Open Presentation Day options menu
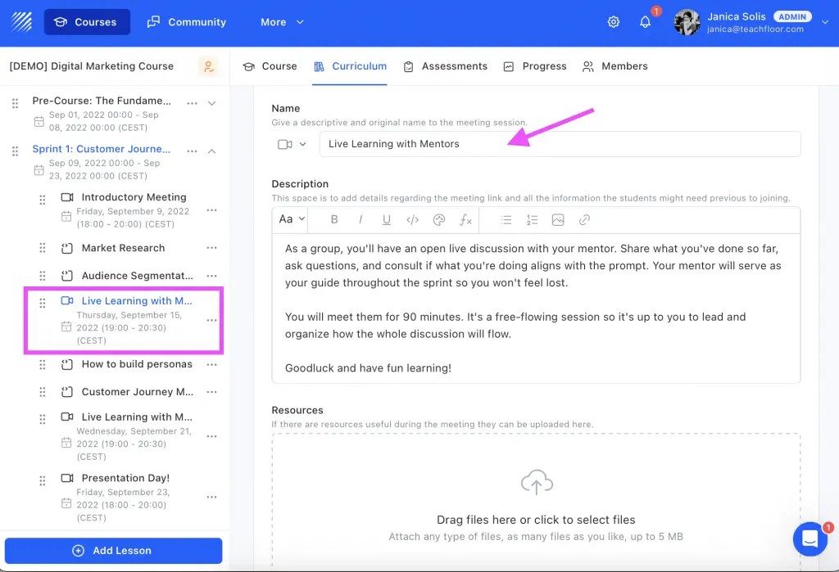This screenshot has height=572, width=839. click(x=212, y=498)
